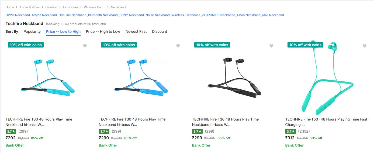The width and height of the screenshot is (374, 153).
Task: Open OPPO Neckband related link
Action: coord(18,15)
